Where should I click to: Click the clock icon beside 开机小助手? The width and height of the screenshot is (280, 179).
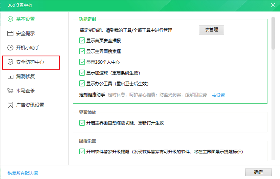point(10,47)
